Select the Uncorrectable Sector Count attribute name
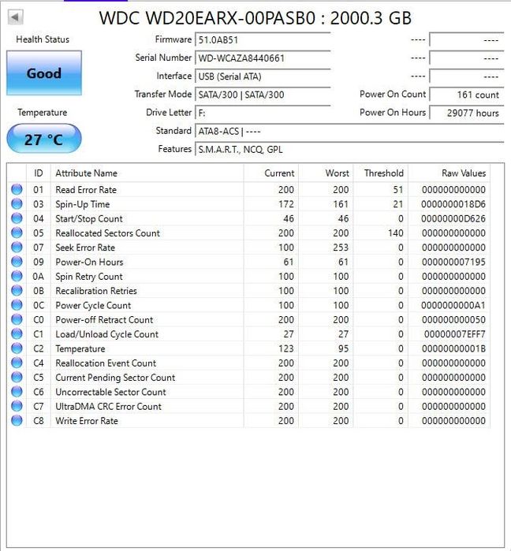This screenshot has width=511, height=551. [110, 392]
